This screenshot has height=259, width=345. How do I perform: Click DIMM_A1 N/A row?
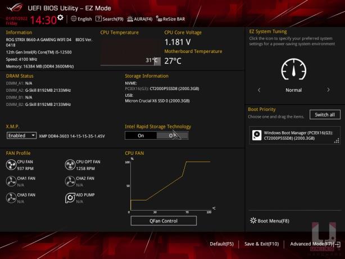coord(19,83)
